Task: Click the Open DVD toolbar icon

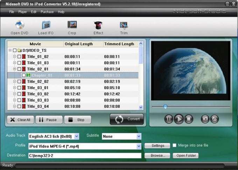Action: pyautogui.click(x=20, y=27)
